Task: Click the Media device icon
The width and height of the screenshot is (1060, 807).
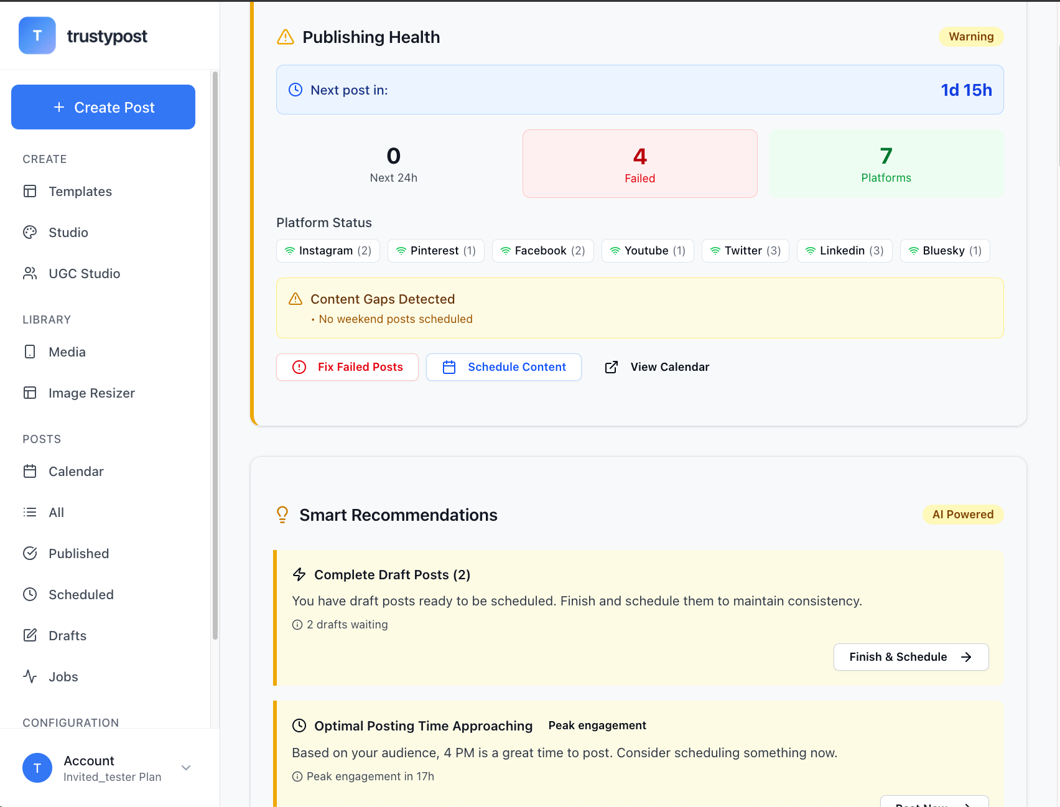Action: [x=30, y=352]
